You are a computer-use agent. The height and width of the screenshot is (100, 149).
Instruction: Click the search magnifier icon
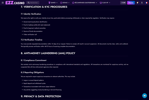point(29,3)
